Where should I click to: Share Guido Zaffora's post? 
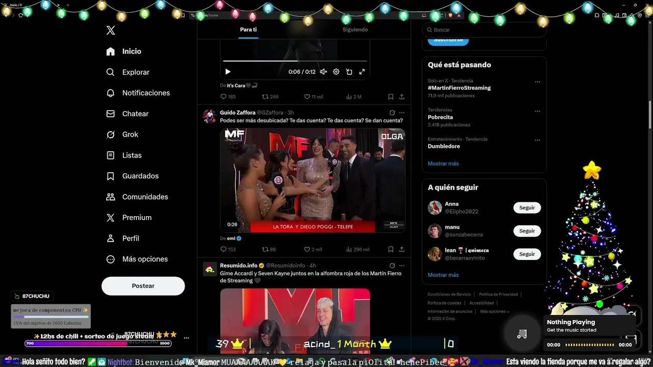tap(401, 249)
